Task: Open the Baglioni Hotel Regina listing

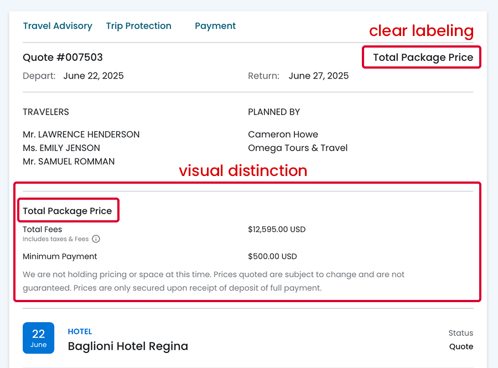Action: pyautogui.click(x=128, y=346)
